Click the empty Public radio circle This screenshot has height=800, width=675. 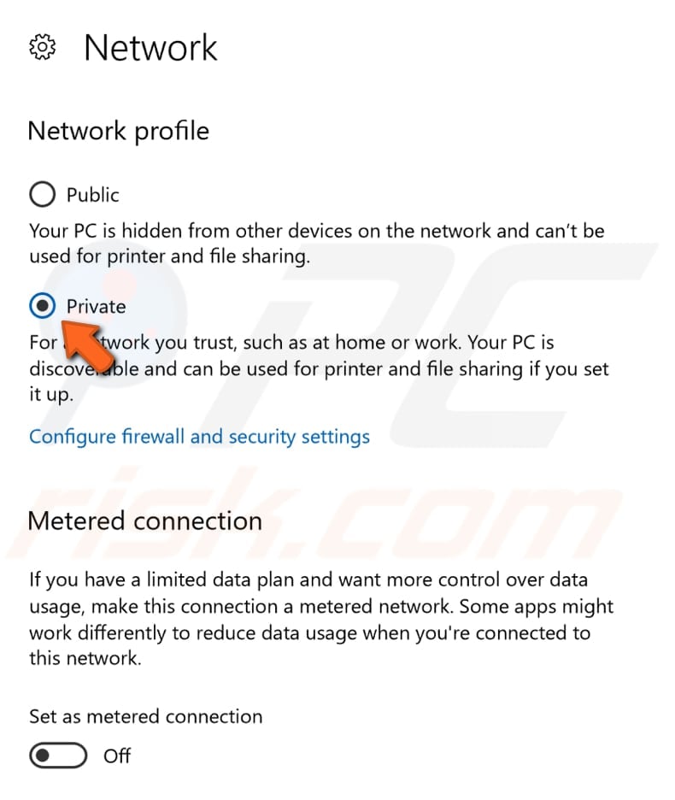click(x=42, y=194)
